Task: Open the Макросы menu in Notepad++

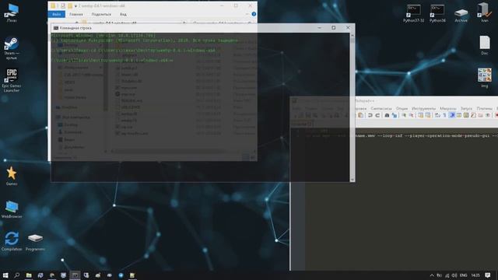Action: (448, 109)
